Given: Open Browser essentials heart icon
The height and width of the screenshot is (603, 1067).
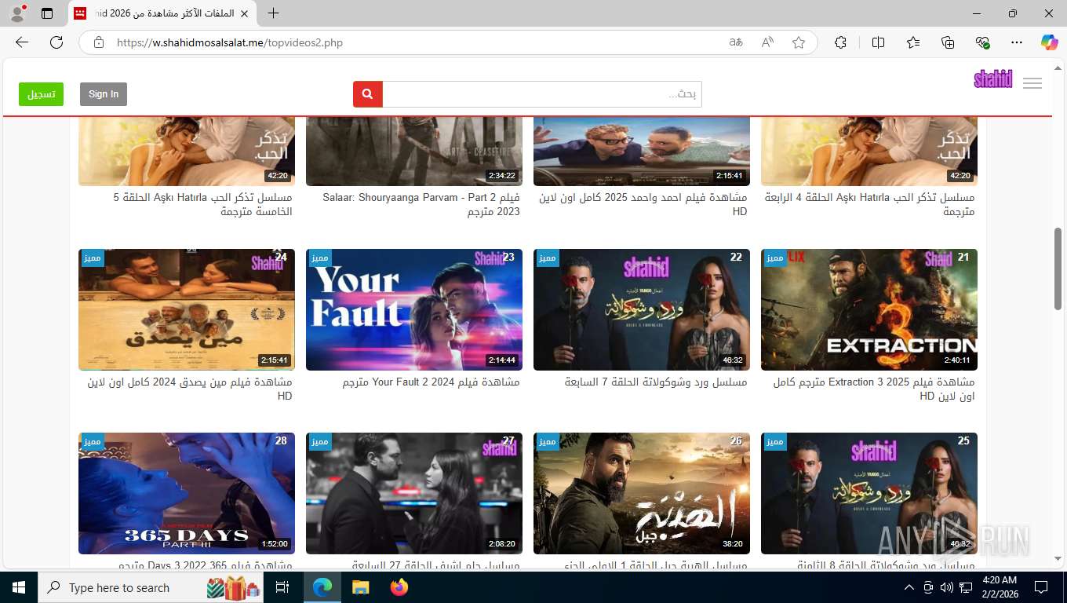Looking at the screenshot, I should point(982,42).
